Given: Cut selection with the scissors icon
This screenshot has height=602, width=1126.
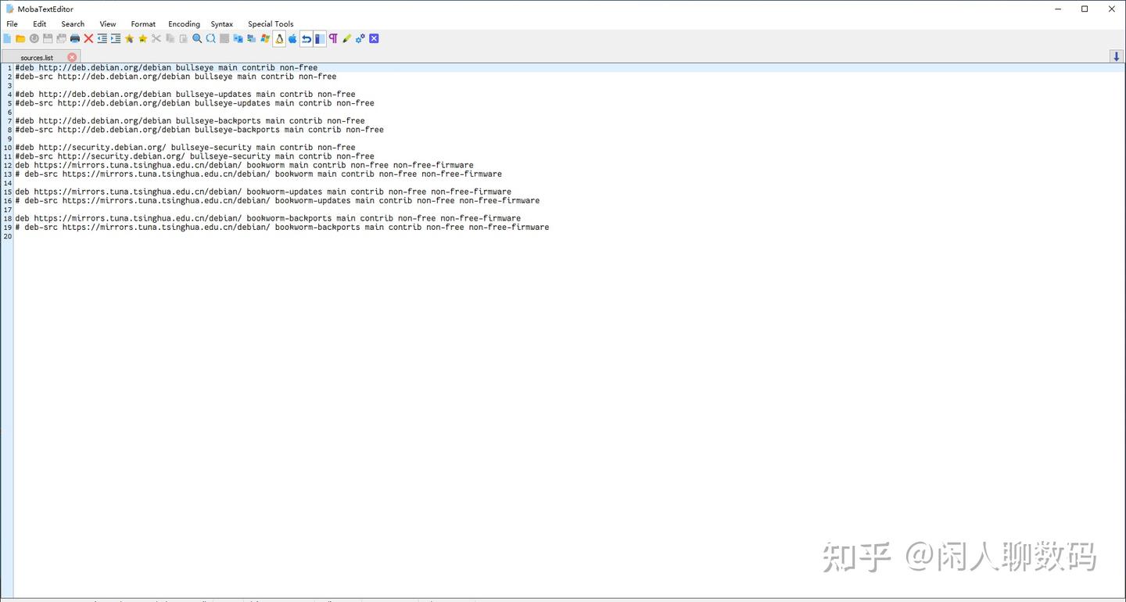Looking at the screenshot, I should point(156,38).
